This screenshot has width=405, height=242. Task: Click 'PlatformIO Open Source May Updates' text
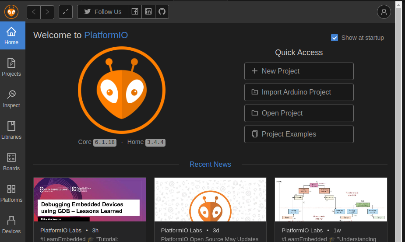click(x=209, y=239)
